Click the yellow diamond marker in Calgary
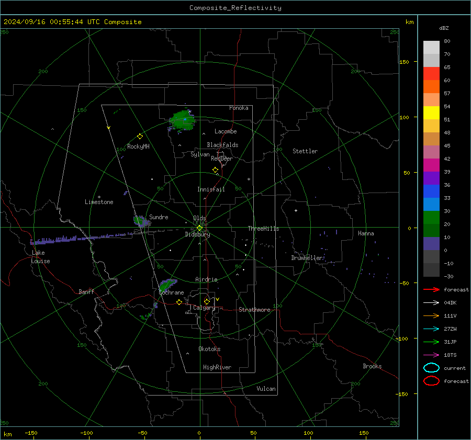 (207, 301)
